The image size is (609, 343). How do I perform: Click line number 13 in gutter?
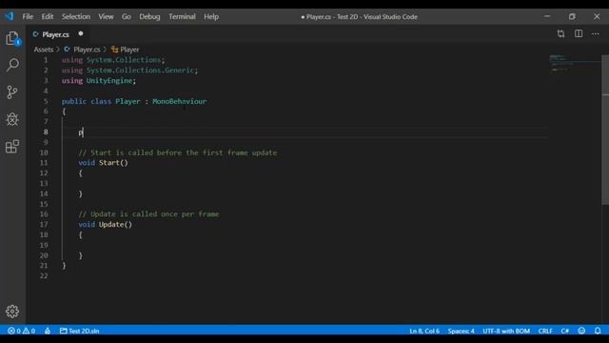44,183
